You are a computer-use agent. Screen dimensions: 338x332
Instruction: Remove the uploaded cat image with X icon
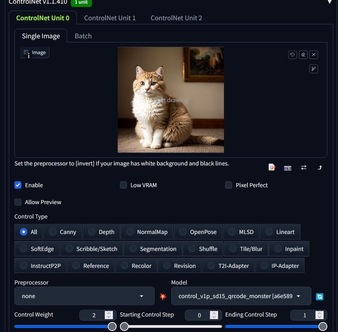click(x=314, y=55)
